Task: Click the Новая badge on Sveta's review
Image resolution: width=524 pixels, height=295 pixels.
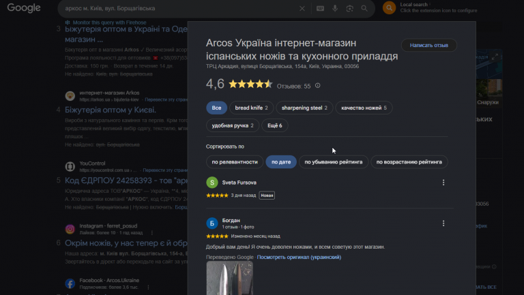Action: pyautogui.click(x=267, y=196)
